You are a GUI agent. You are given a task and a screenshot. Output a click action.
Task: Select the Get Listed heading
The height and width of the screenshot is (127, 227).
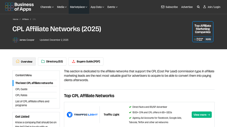click(x=22, y=117)
